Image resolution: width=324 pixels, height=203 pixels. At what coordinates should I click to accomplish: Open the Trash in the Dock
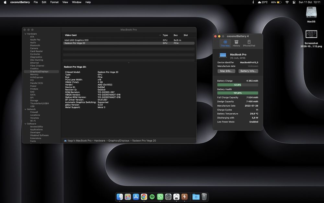tap(204, 197)
